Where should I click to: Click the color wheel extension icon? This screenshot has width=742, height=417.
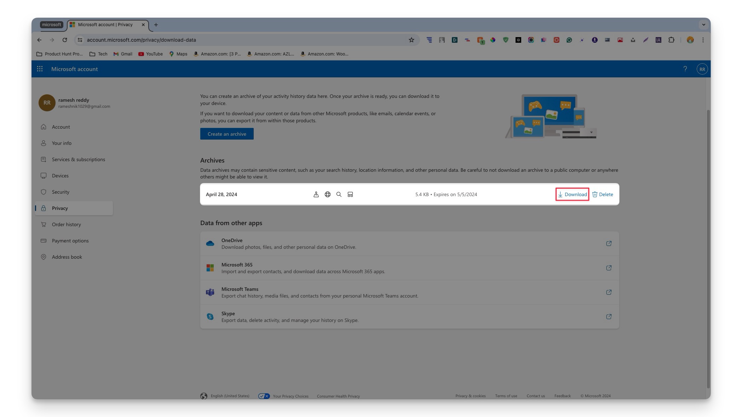click(x=493, y=40)
